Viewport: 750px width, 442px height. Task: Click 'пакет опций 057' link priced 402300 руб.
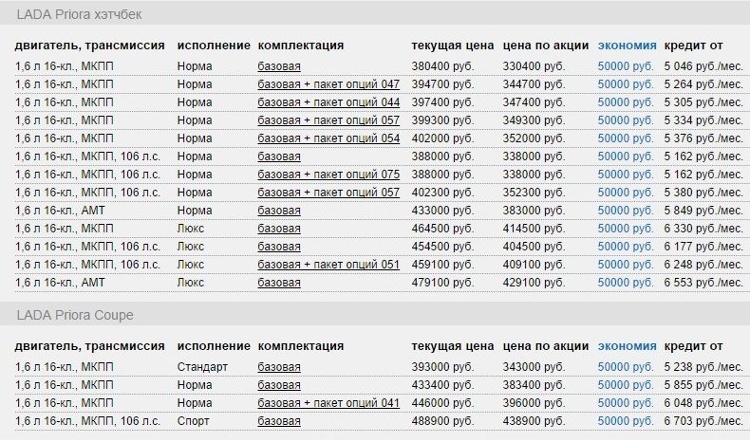click(328, 193)
